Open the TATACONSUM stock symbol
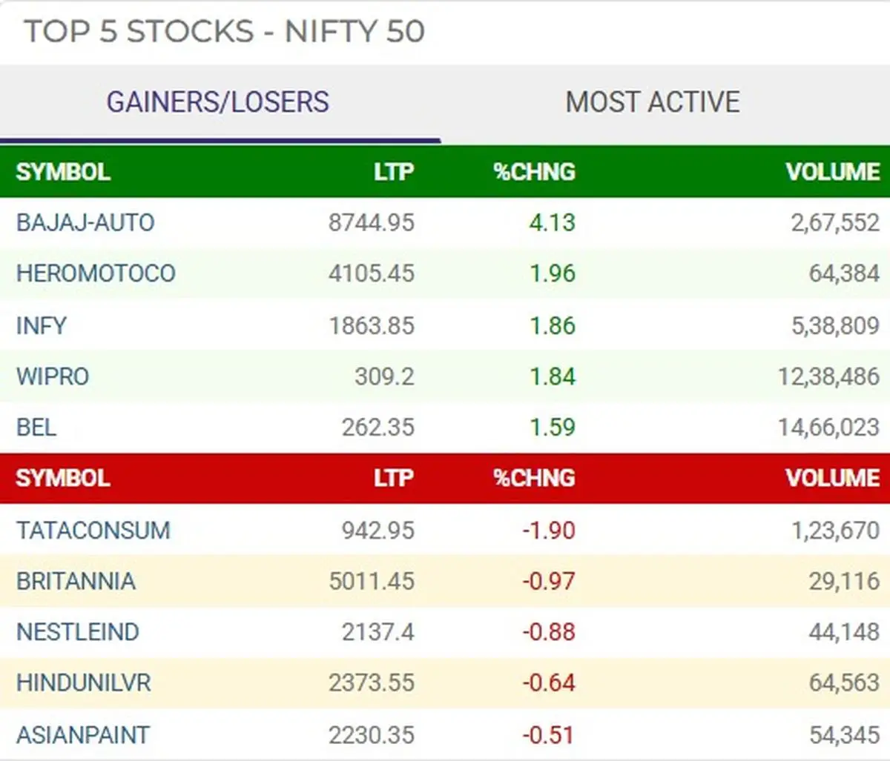Image resolution: width=890 pixels, height=761 pixels. pyautogui.click(x=93, y=531)
